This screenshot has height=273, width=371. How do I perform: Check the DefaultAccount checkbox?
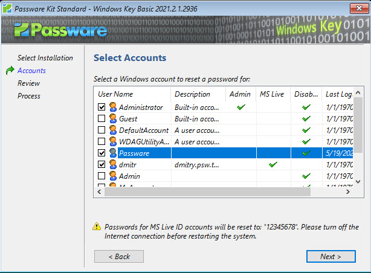point(102,130)
